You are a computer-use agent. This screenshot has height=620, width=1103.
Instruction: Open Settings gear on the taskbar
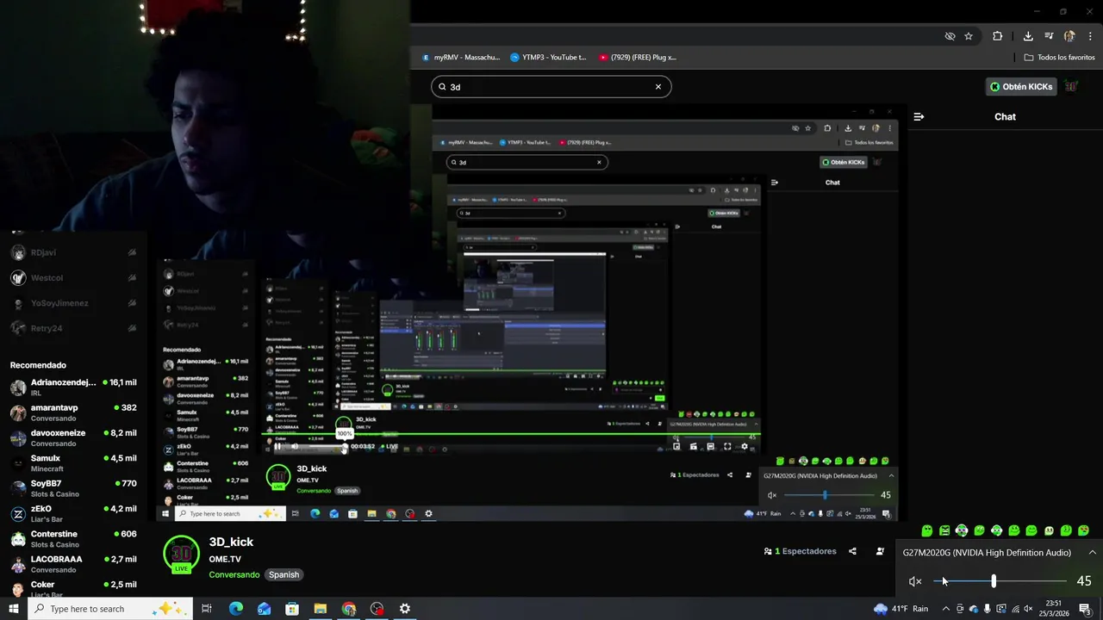(x=405, y=609)
